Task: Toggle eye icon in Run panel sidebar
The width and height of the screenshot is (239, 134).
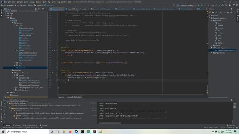Action: click(x=4, y=114)
